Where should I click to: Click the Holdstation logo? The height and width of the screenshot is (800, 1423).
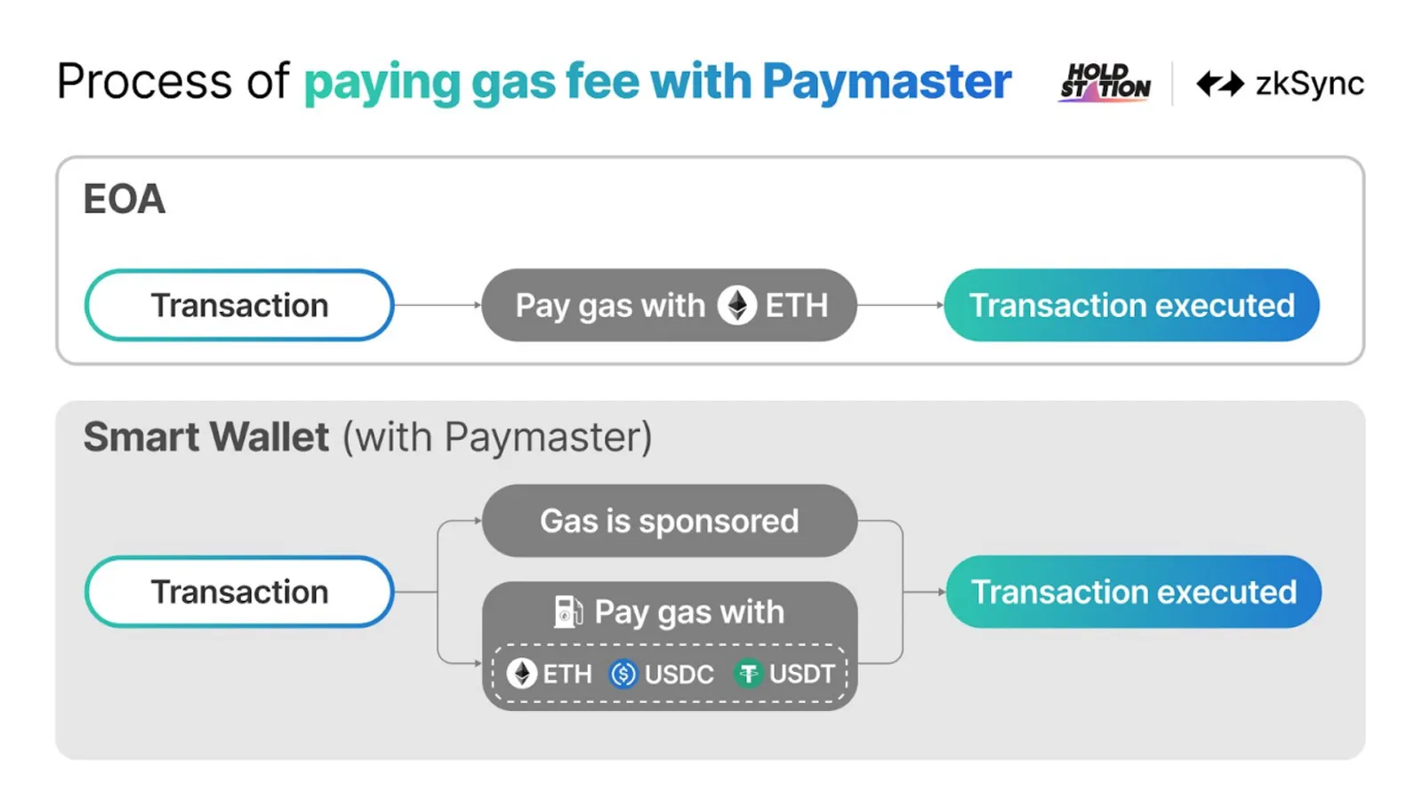pyautogui.click(x=1105, y=83)
